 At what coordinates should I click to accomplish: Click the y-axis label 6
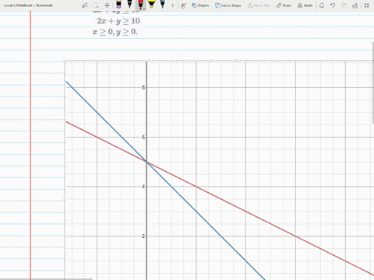click(143, 137)
